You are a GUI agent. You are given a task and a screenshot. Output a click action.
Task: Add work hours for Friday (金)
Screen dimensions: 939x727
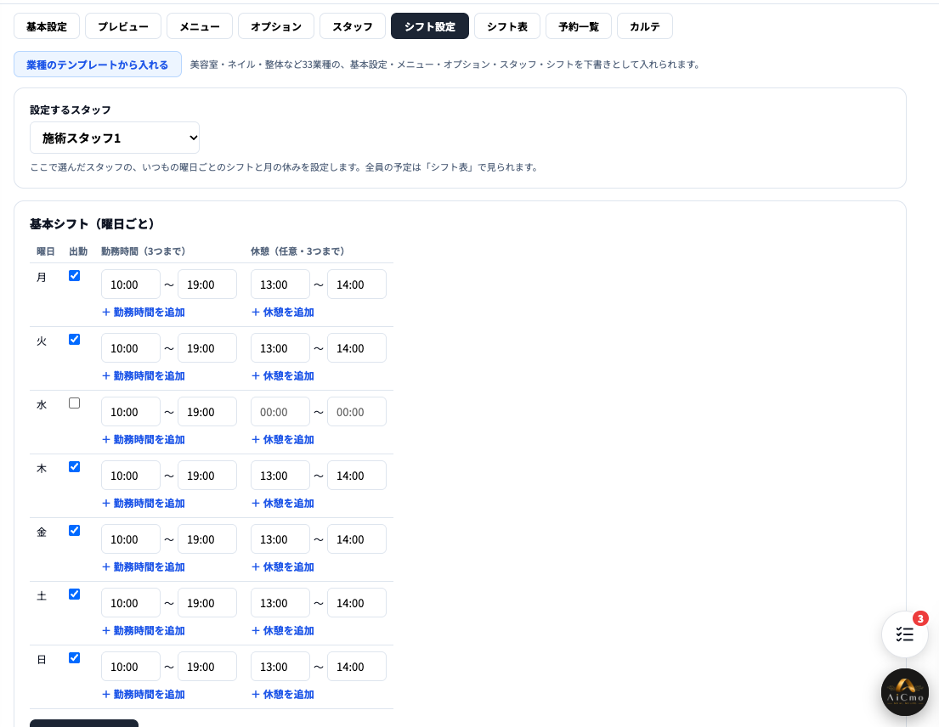pos(143,567)
